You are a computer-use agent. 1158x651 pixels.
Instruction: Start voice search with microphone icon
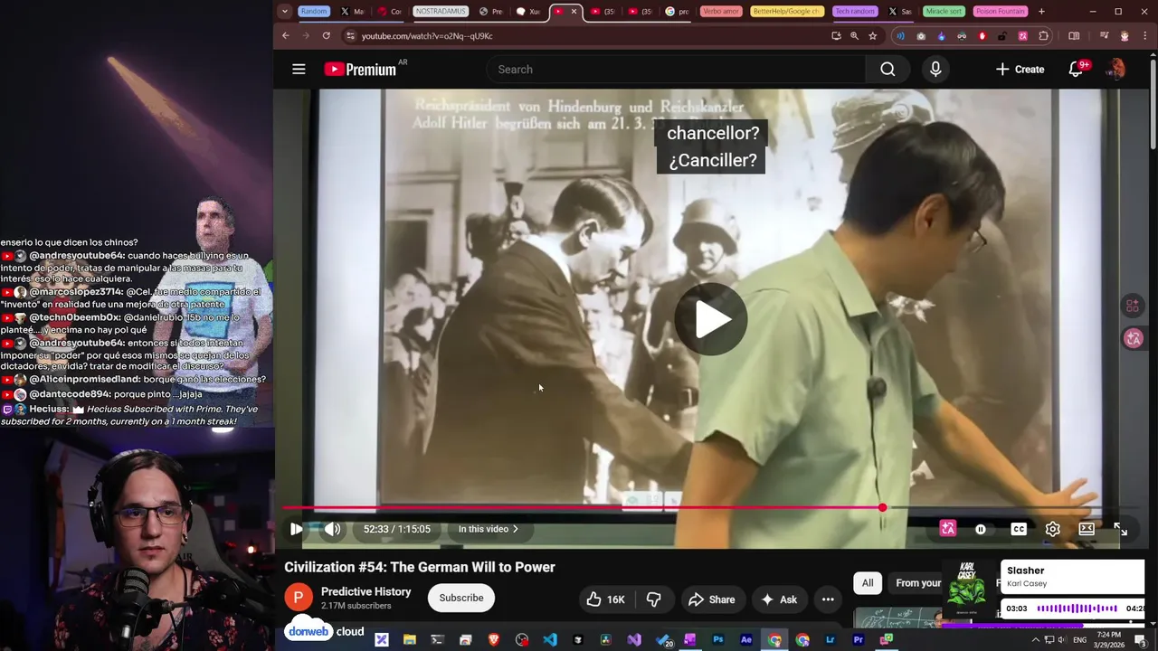click(935, 69)
